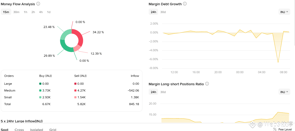Open the Cross tab

(19, 129)
